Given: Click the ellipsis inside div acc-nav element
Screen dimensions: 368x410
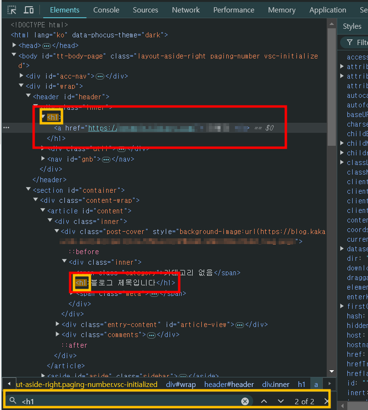Looking at the screenshot, I should coord(100,77).
